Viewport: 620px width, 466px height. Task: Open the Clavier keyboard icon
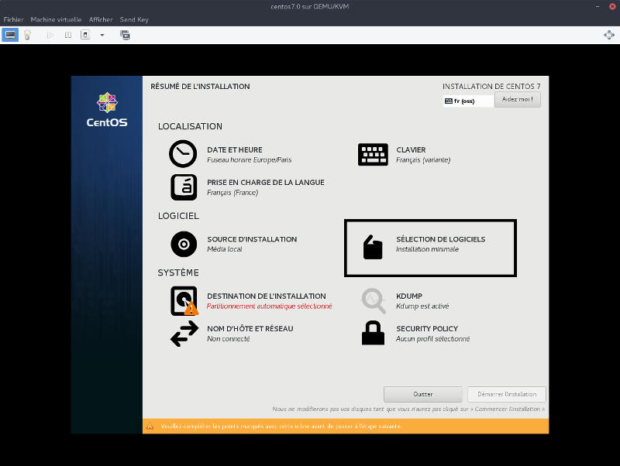[x=373, y=154]
